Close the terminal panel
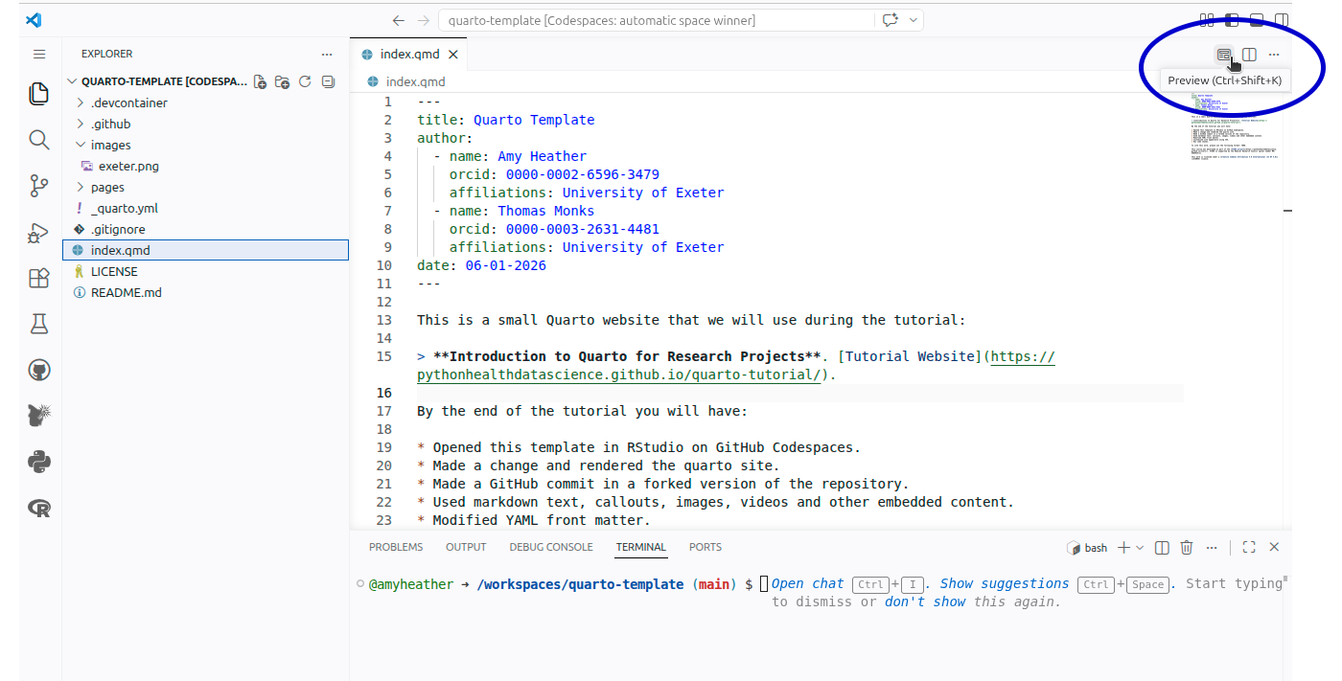The height and width of the screenshot is (681, 1342). 1274,548
